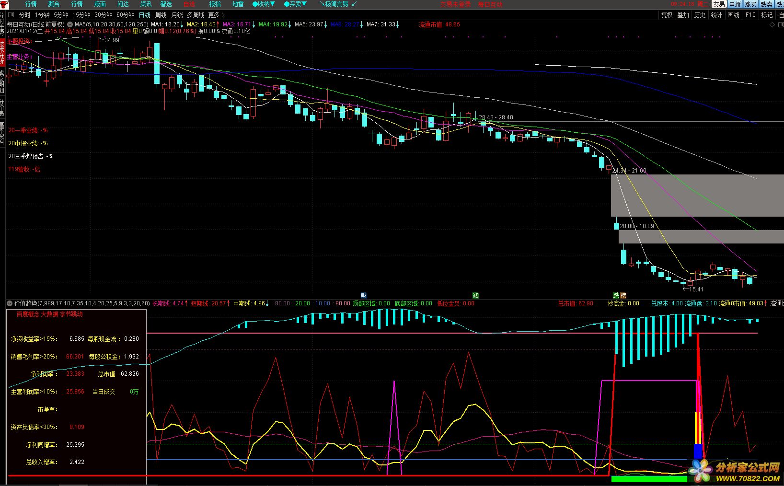The image size is (784, 486).
Task: Select the 分时走势 side tab
Action: coord(2,24)
